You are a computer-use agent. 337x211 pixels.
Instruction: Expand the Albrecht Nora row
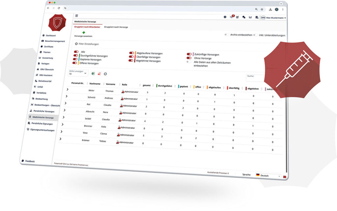(65, 110)
